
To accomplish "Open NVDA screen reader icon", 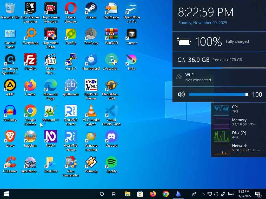I will (51, 139).
